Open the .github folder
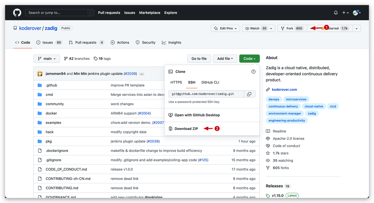 pos(51,85)
